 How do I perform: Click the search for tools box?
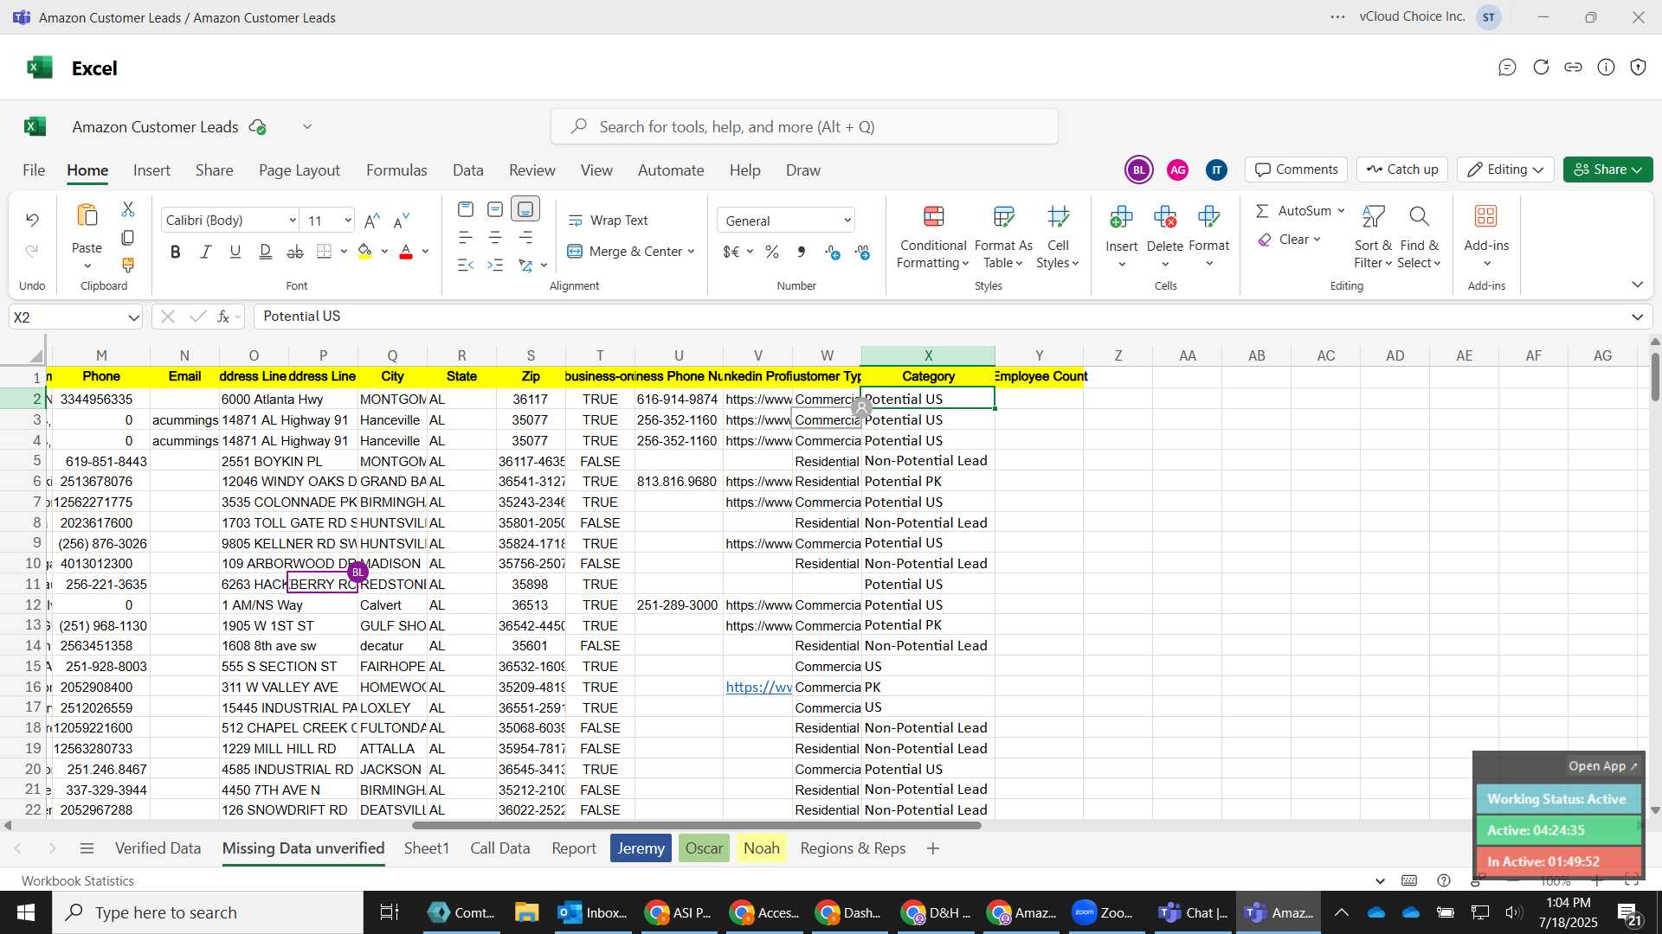pyautogui.click(x=804, y=127)
